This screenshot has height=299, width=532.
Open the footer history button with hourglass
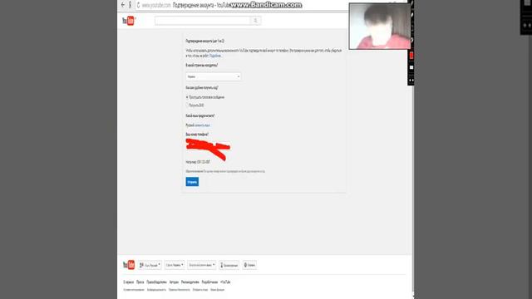point(229,265)
